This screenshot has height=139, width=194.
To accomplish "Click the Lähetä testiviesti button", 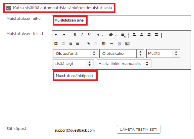I will point(138,129).
